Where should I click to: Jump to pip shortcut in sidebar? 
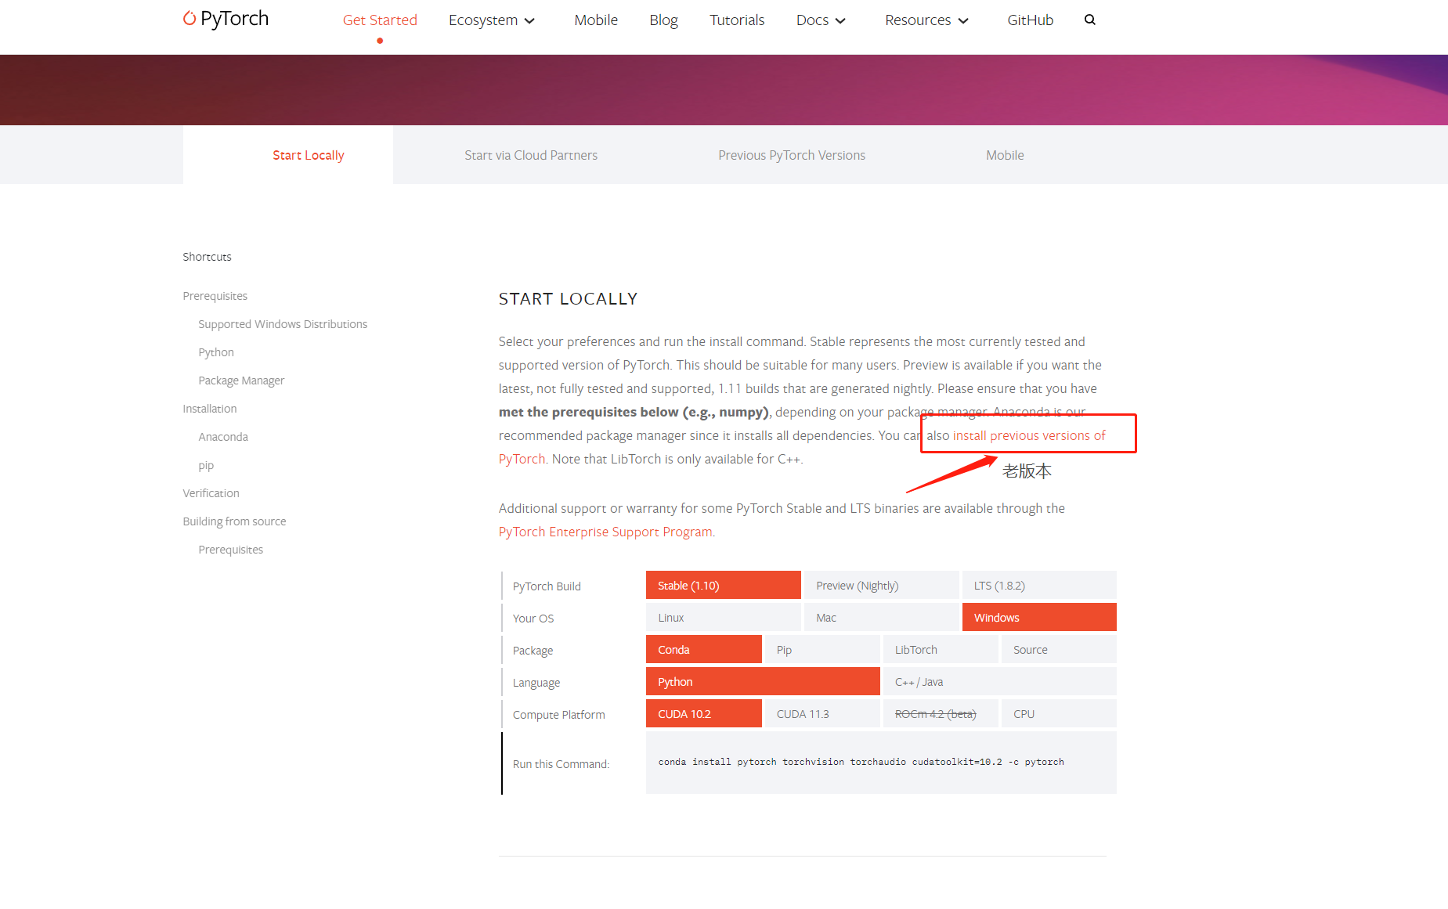[206, 465]
